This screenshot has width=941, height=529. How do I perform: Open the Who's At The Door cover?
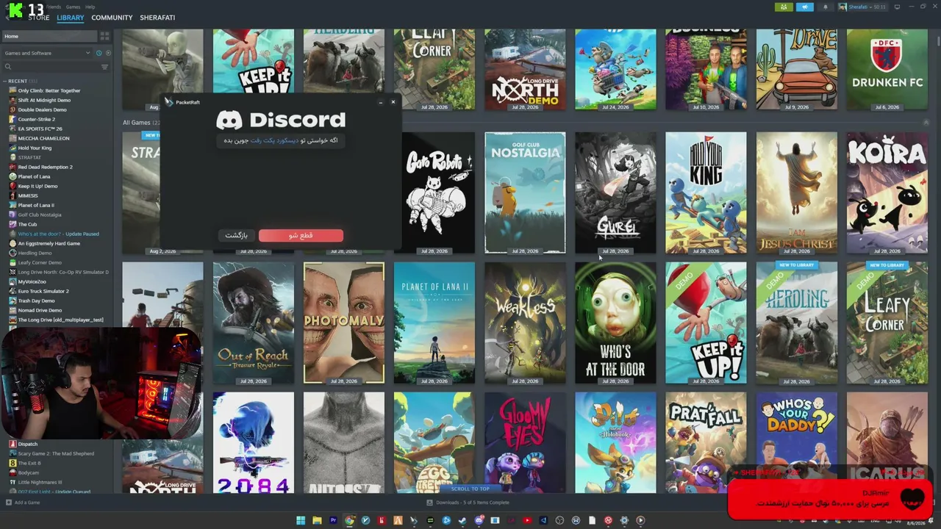pyautogui.click(x=615, y=323)
